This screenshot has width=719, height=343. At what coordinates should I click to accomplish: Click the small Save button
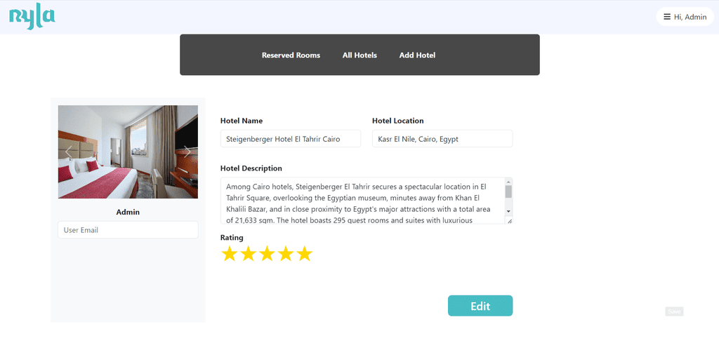[x=674, y=311]
